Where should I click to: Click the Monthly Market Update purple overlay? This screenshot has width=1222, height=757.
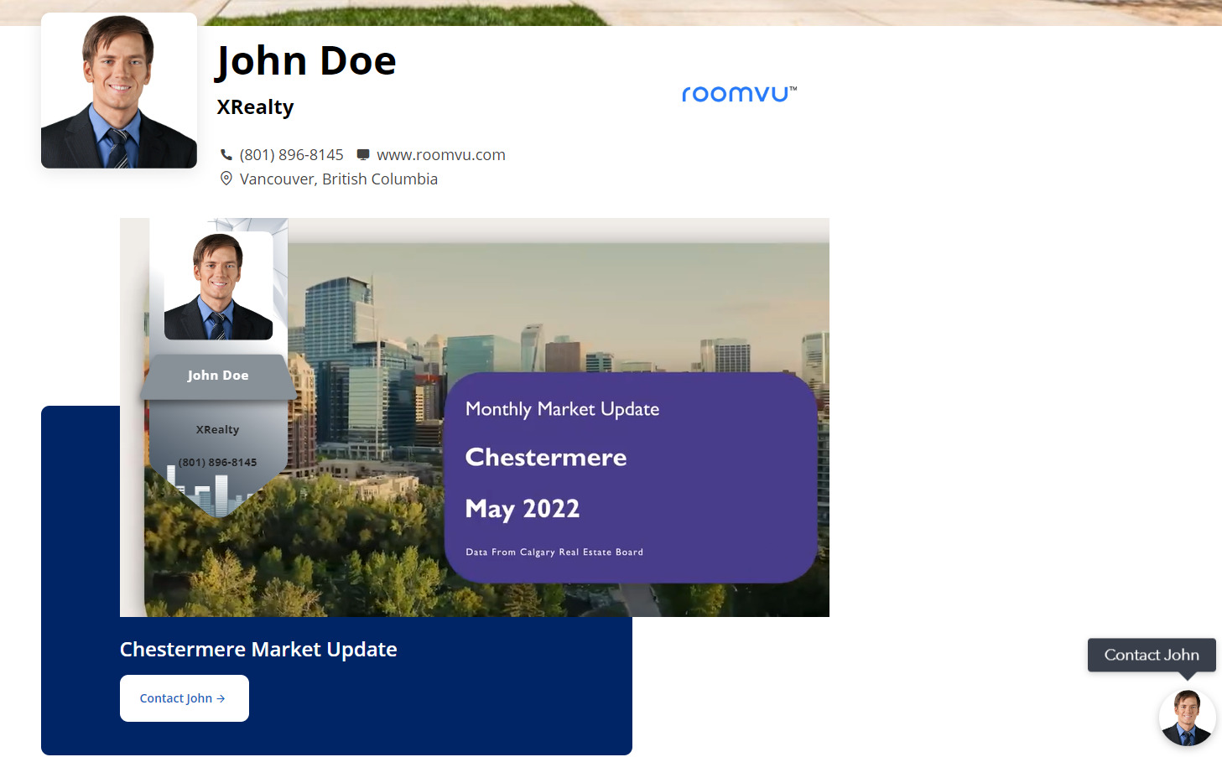pyautogui.click(x=632, y=478)
